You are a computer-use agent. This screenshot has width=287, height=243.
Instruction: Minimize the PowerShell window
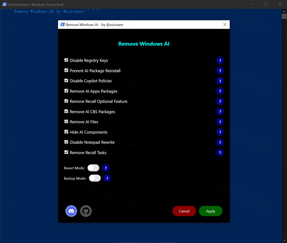pyautogui.click(x=253, y=4)
